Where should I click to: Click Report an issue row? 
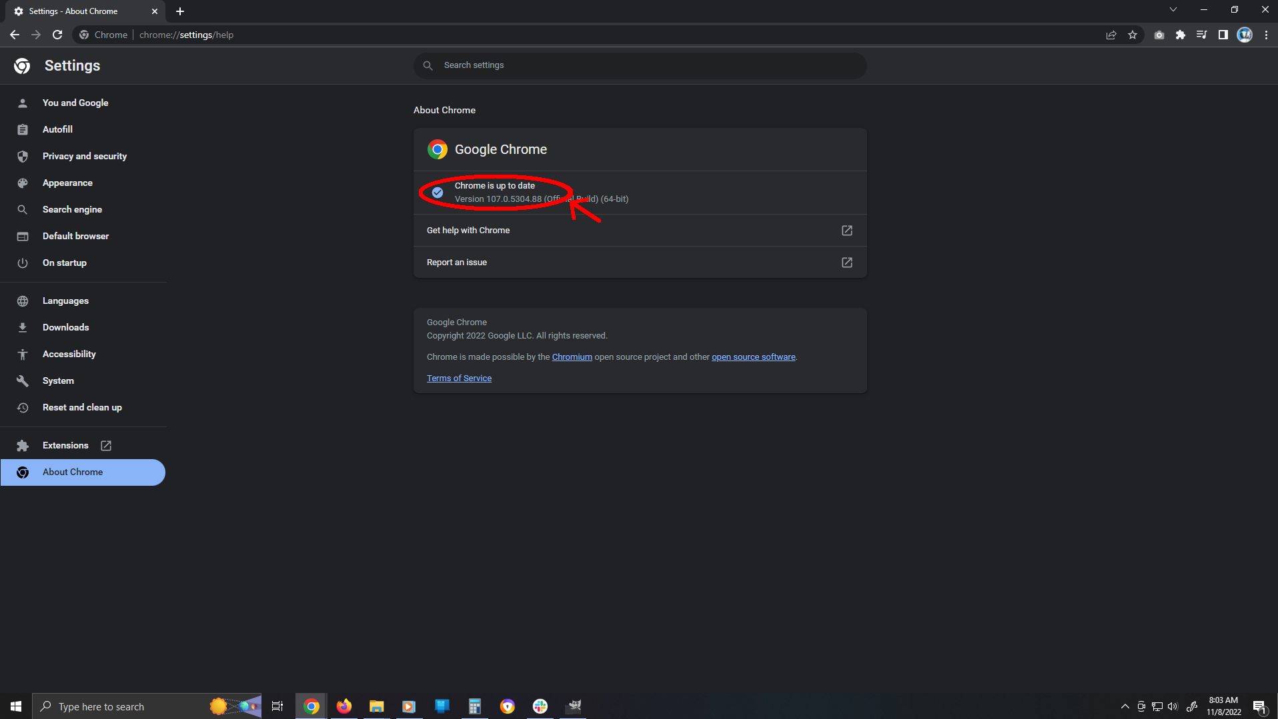[640, 263]
